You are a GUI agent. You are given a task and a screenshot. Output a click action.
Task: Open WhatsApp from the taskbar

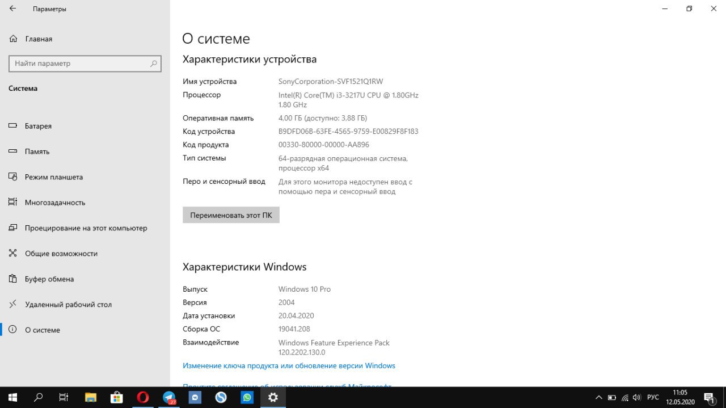tap(247, 397)
